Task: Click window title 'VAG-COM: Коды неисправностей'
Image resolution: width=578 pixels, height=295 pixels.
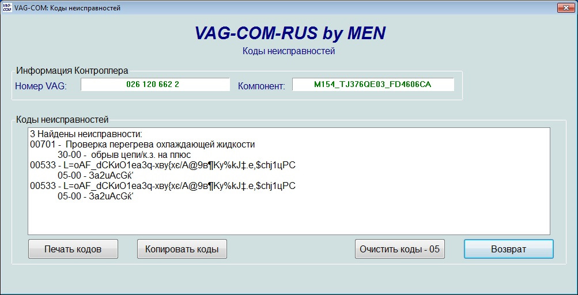Action: pyautogui.click(x=67, y=7)
